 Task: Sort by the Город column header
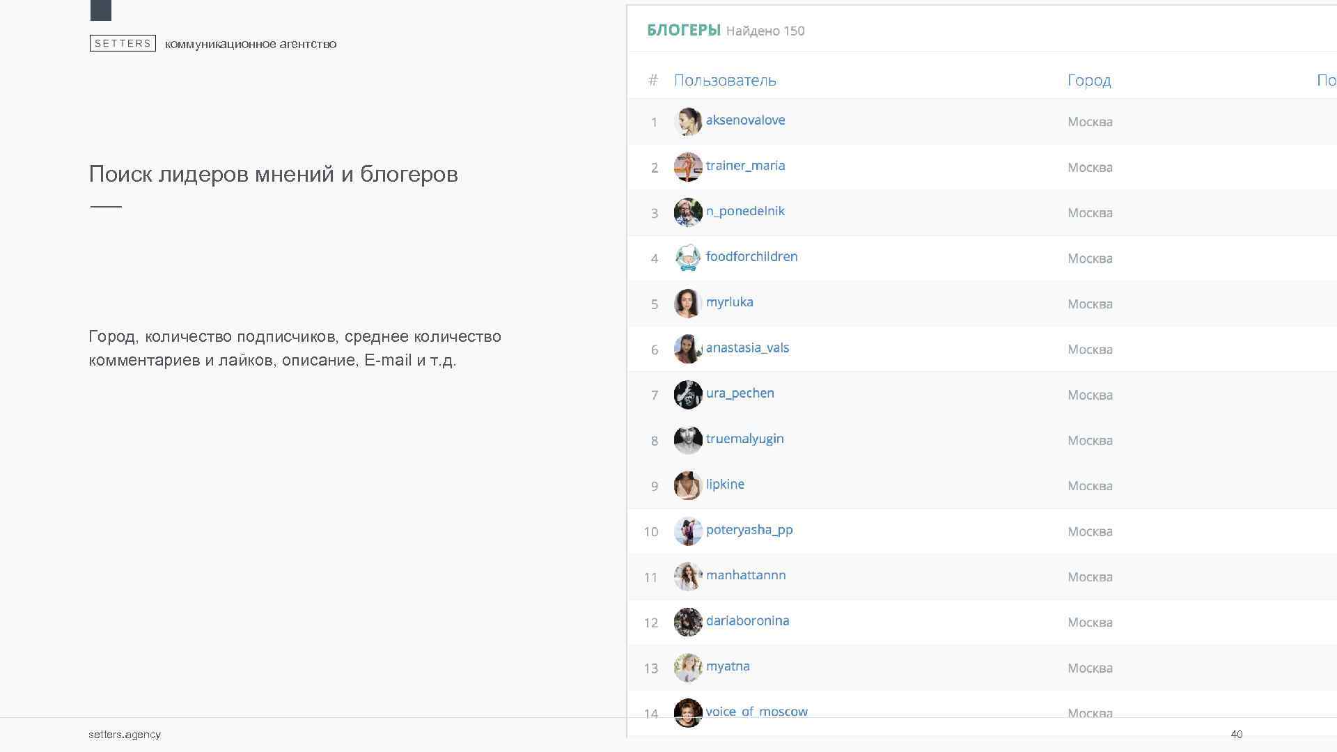coord(1089,80)
